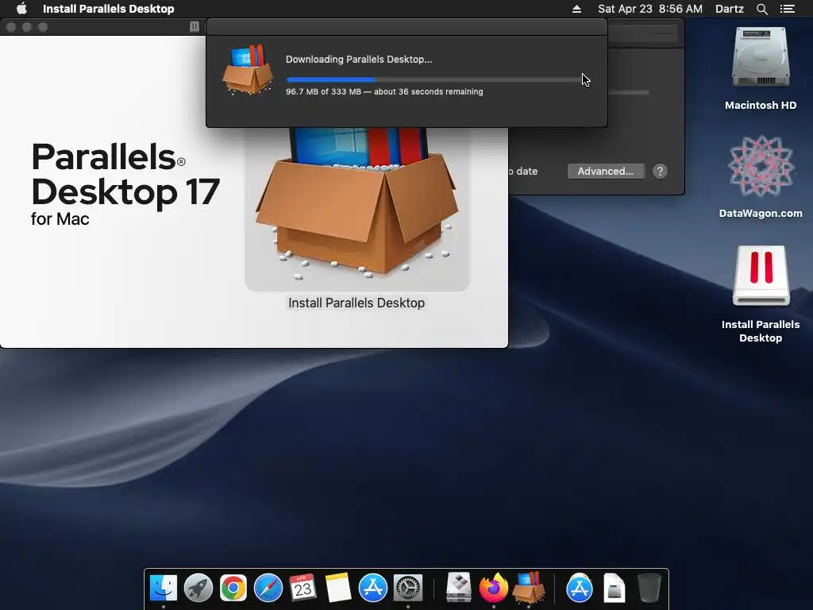The image size is (813, 610).
Task: Select Install Parallels Desktop disk image icon
Action: (761, 294)
